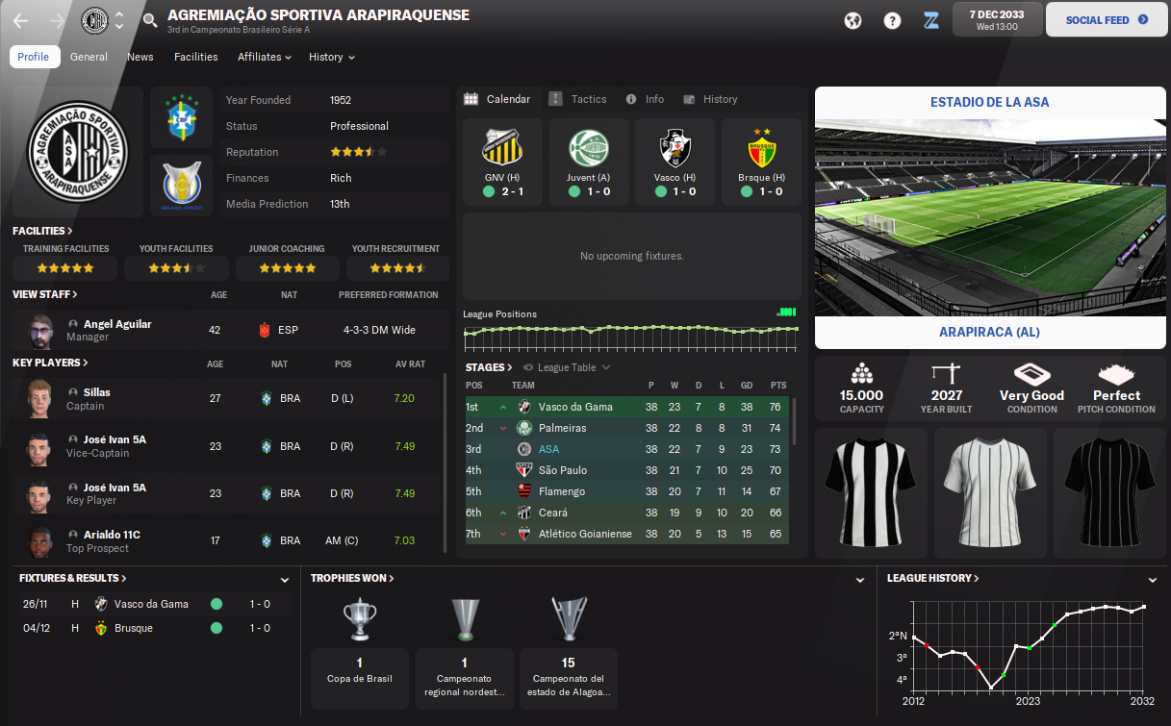Open manager Angel Aguilar's profile
The image size is (1171, 726).
[117, 324]
